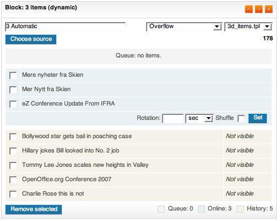Click the Remove selected button
This screenshot has height=221, width=280.
[x=34, y=209]
